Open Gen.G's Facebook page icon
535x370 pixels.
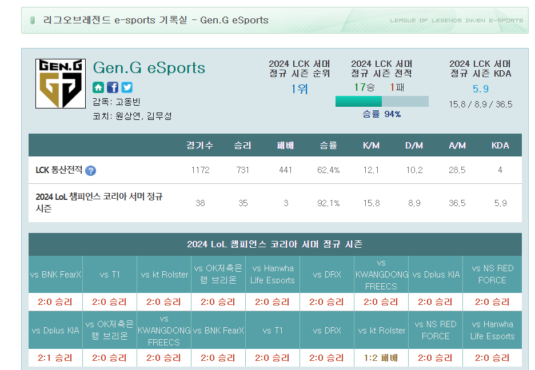click(113, 87)
